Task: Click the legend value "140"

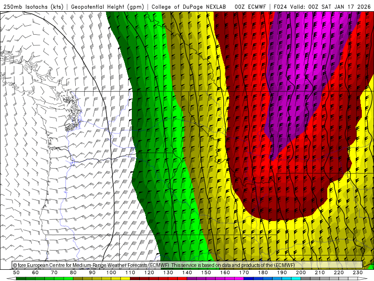Action: [187, 273]
